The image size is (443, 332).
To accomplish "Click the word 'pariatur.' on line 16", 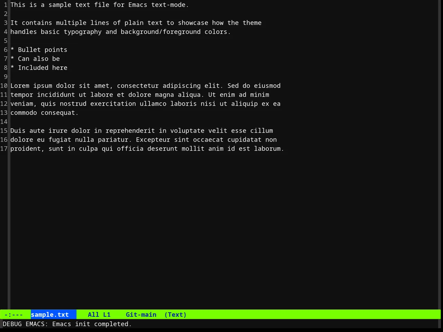I will pyautogui.click(x=115, y=140).
